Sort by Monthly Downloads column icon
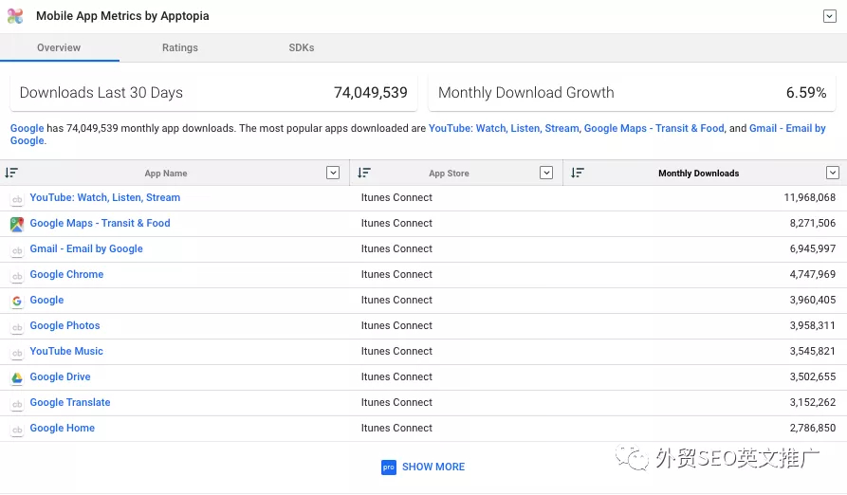Image resolution: width=847 pixels, height=495 pixels. [578, 173]
